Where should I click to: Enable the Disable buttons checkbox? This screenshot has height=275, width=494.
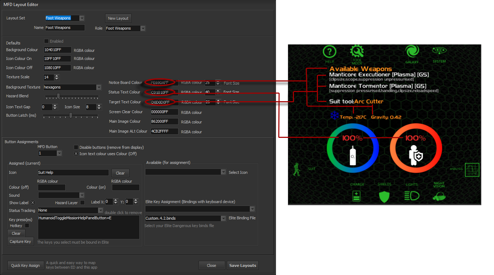(76, 147)
